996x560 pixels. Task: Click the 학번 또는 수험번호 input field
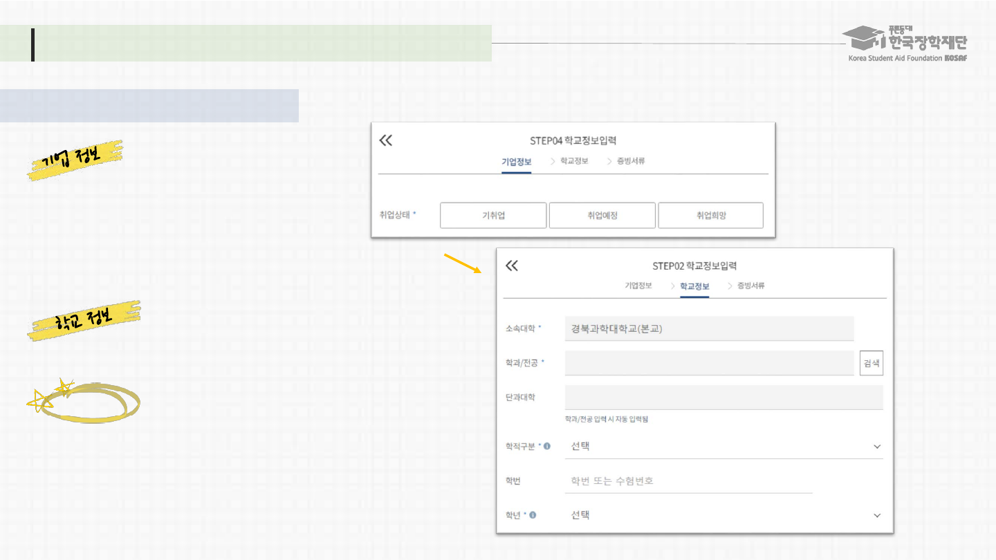(688, 481)
